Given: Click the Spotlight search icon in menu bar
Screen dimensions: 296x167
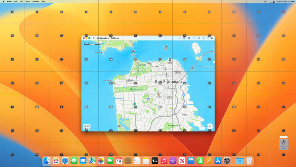Looking at the screenshot, I should [269, 1].
